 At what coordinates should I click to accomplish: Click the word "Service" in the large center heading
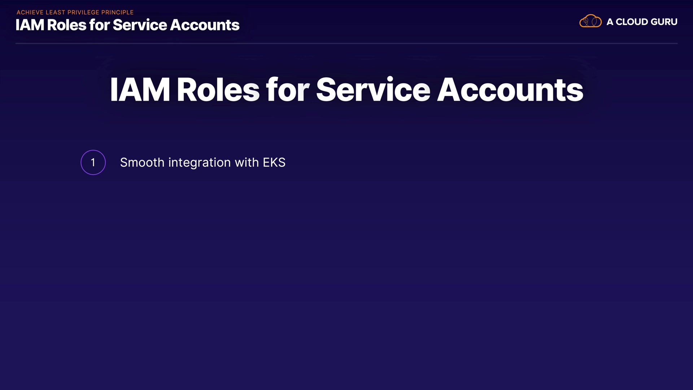373,90
